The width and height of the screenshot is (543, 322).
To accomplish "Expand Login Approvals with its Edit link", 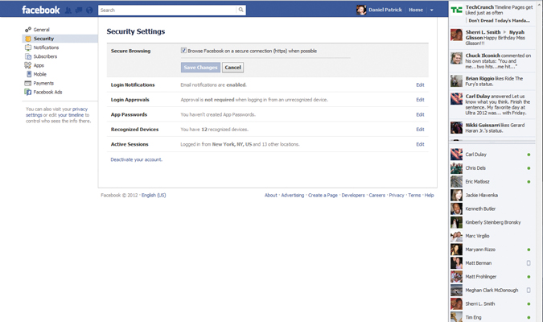I will (x=420, y=100).
